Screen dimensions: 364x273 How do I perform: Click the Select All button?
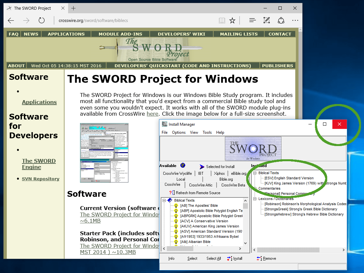pyautogui.click(x=213, y=258)
